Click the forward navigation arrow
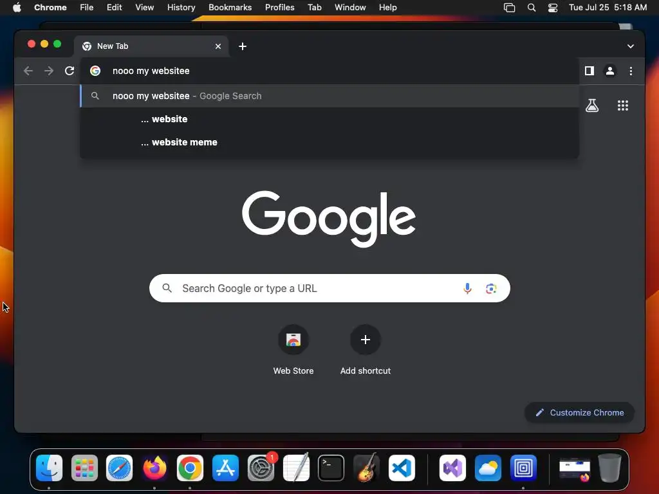 [49, 71]
